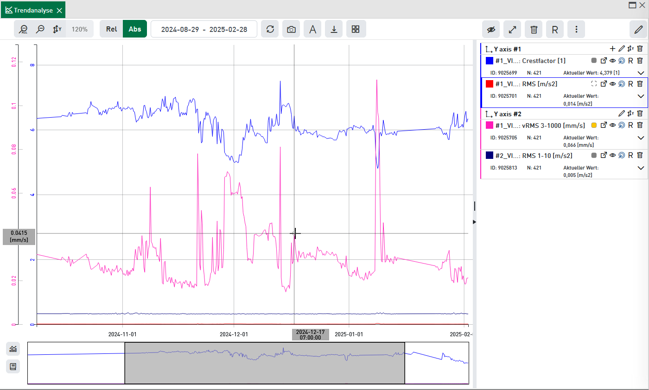Open vRMS 3-1000 in external window
This screenshot has width=649, height=390.
tap(604, 125)
